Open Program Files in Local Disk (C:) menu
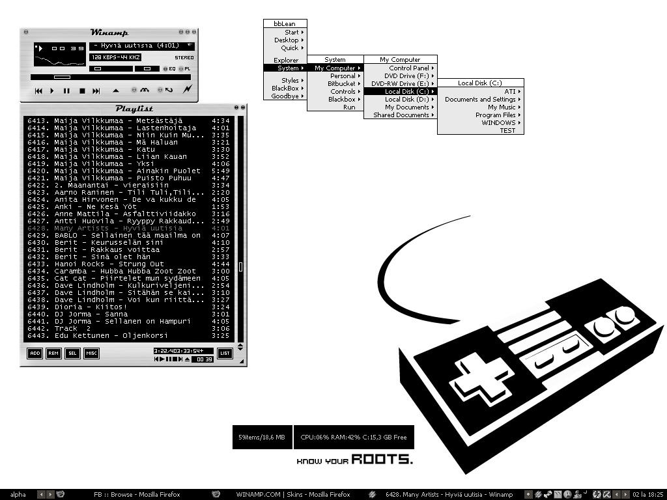 click(x=480, y=115)
